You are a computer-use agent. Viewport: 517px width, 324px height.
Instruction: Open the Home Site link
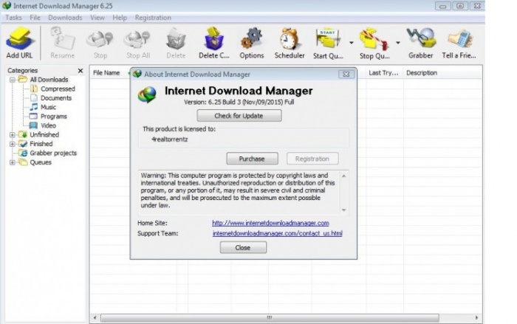270,223
